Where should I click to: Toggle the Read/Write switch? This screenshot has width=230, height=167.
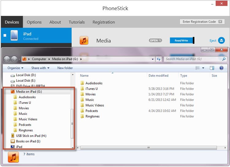tap(182, 41)
